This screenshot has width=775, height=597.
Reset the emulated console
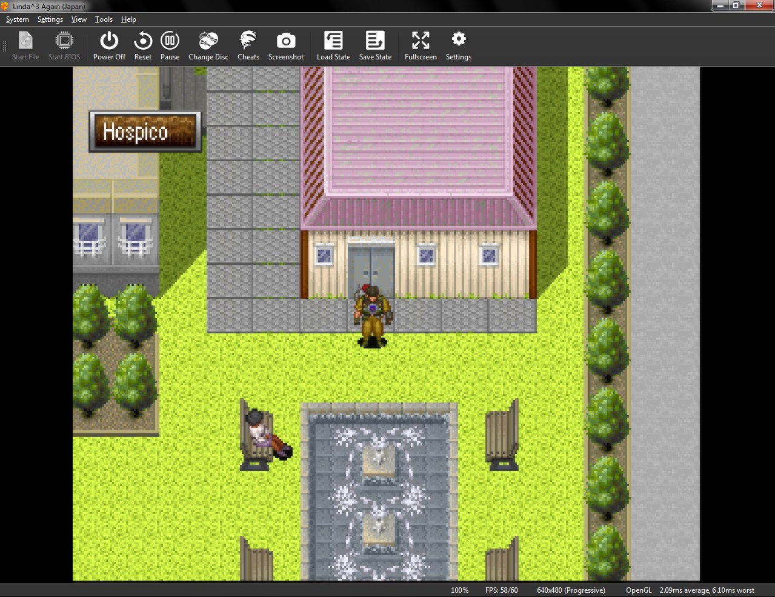click(x=143, y=46)
